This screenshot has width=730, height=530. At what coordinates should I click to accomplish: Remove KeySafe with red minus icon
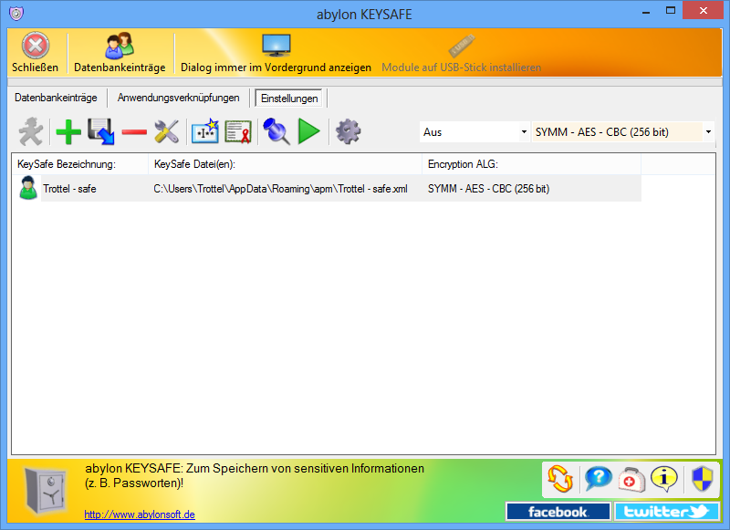pos(134,132)
